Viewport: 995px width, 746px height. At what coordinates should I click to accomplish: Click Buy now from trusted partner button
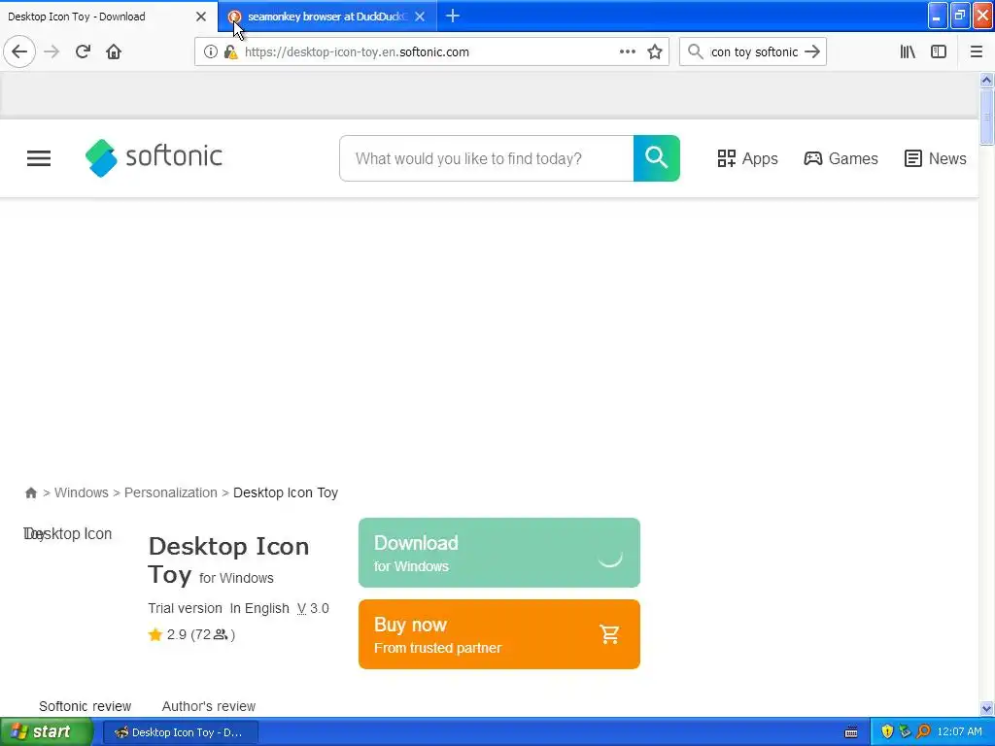pos(499,634)
